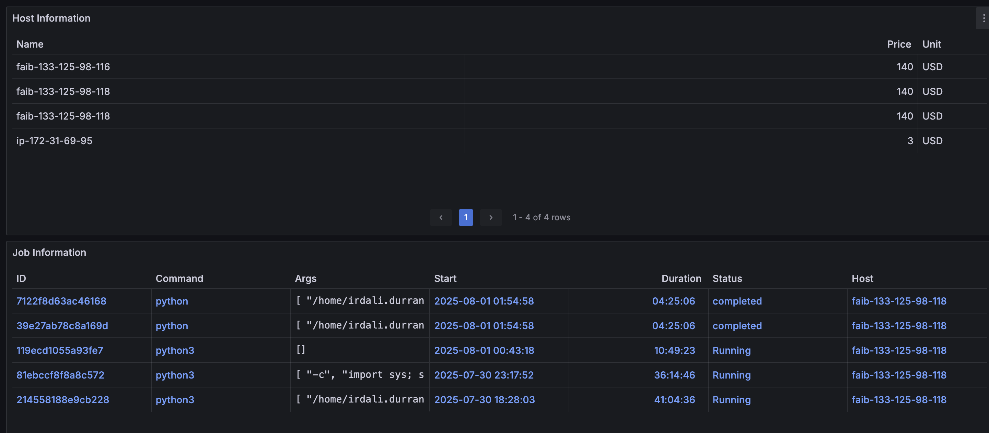Open job ID 39e27ab78c8a169d

62,325
